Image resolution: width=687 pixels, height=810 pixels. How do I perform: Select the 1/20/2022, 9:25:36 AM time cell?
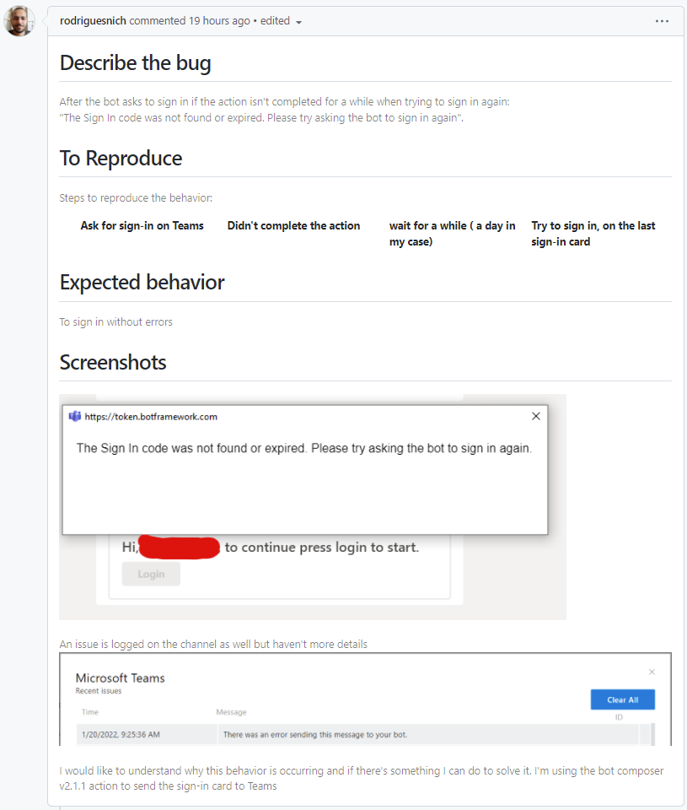tap(146, 734)
